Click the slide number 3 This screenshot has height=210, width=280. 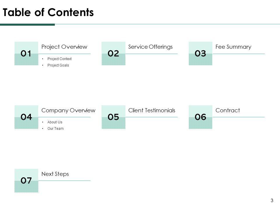click(272, 200)
